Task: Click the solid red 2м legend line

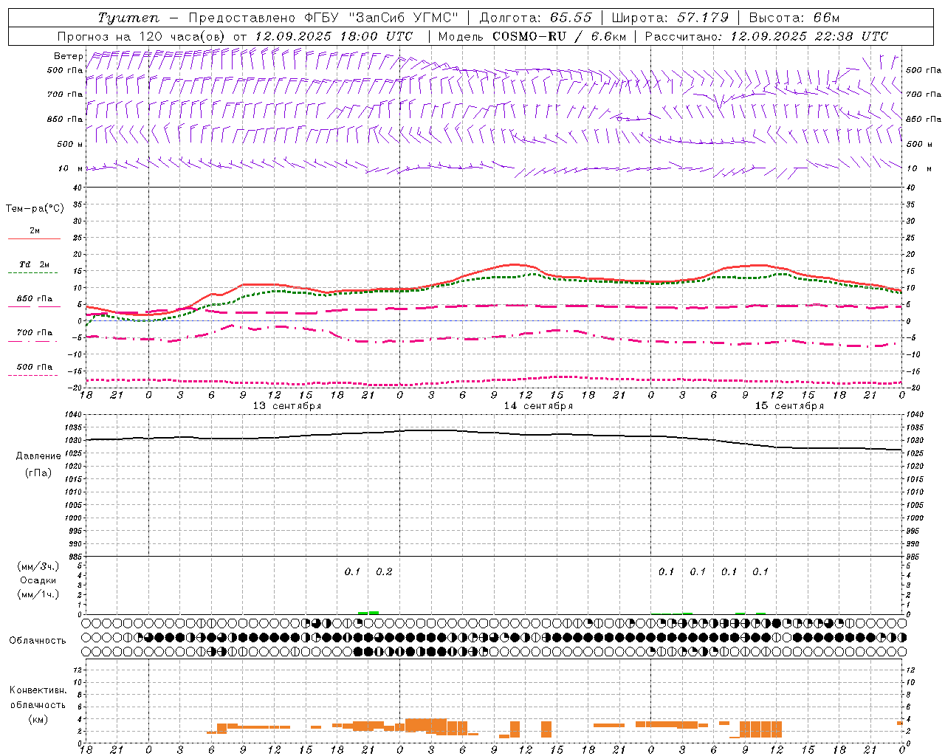Action: 34,238
